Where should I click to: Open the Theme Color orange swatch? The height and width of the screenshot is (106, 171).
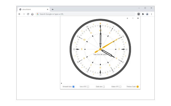[138, 87]
